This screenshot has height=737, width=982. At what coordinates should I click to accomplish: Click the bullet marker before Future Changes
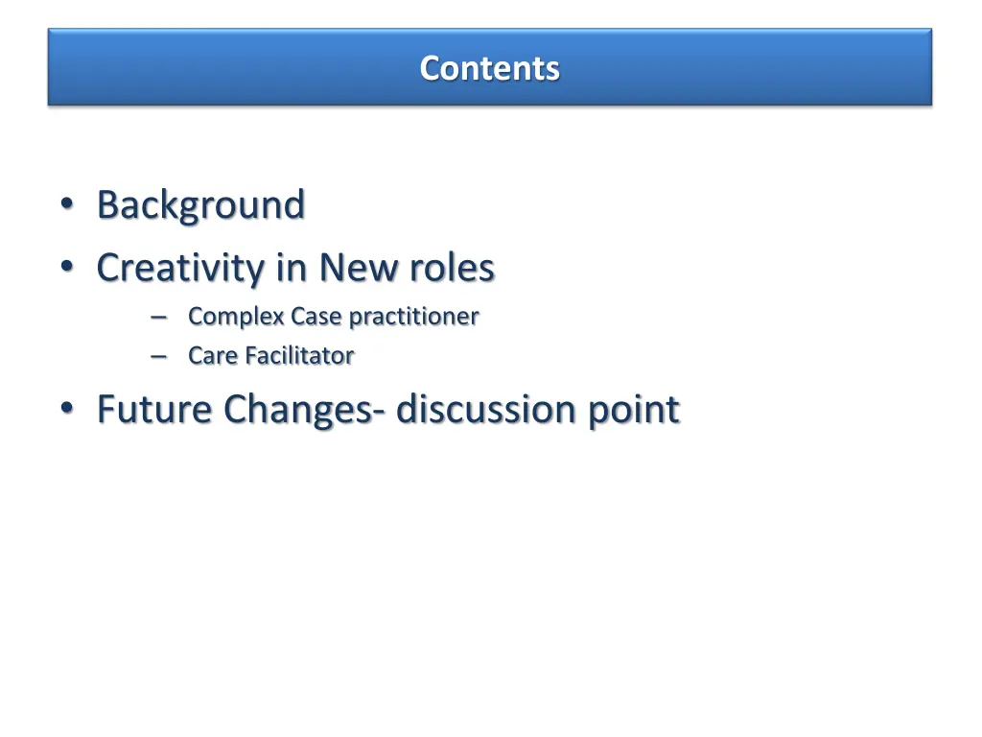(65, 409)
